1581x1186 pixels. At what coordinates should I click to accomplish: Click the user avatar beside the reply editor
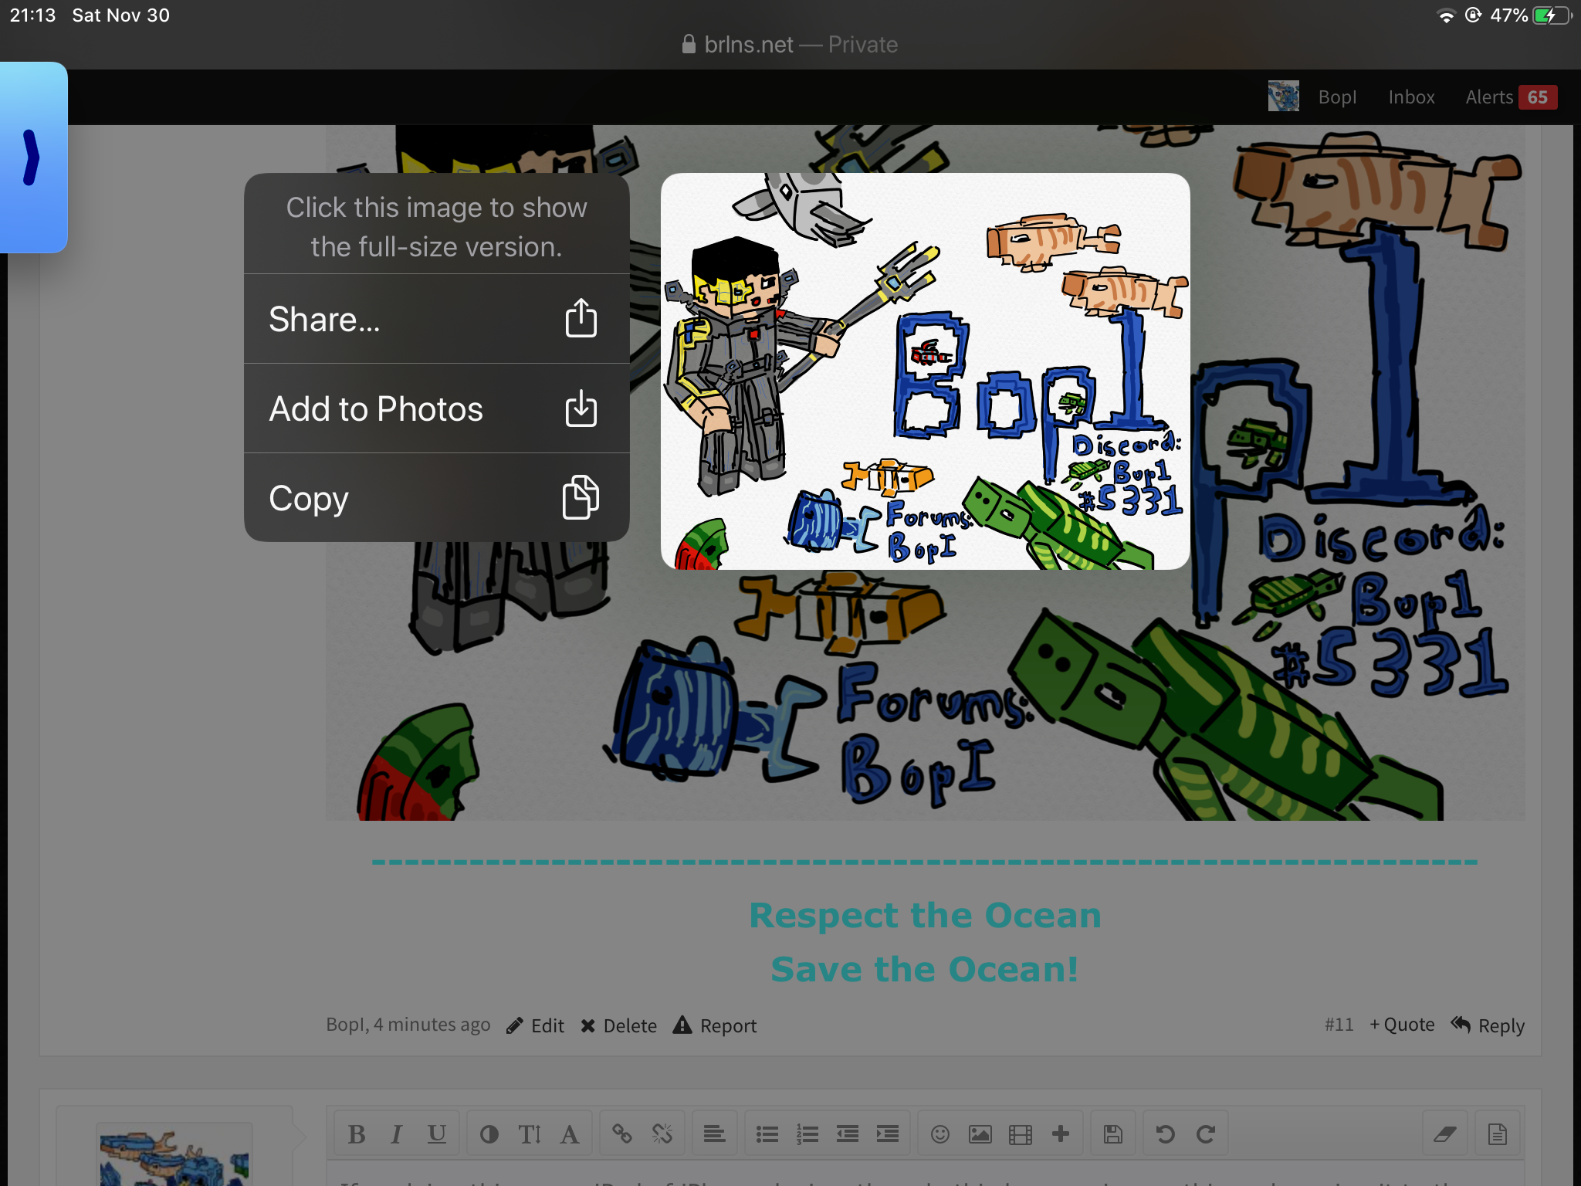[x=174, y=1155]
